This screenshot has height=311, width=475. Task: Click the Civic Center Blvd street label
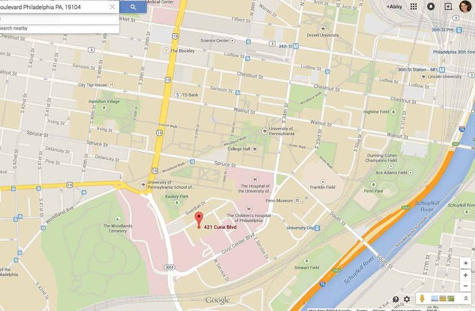coord(238,243)
